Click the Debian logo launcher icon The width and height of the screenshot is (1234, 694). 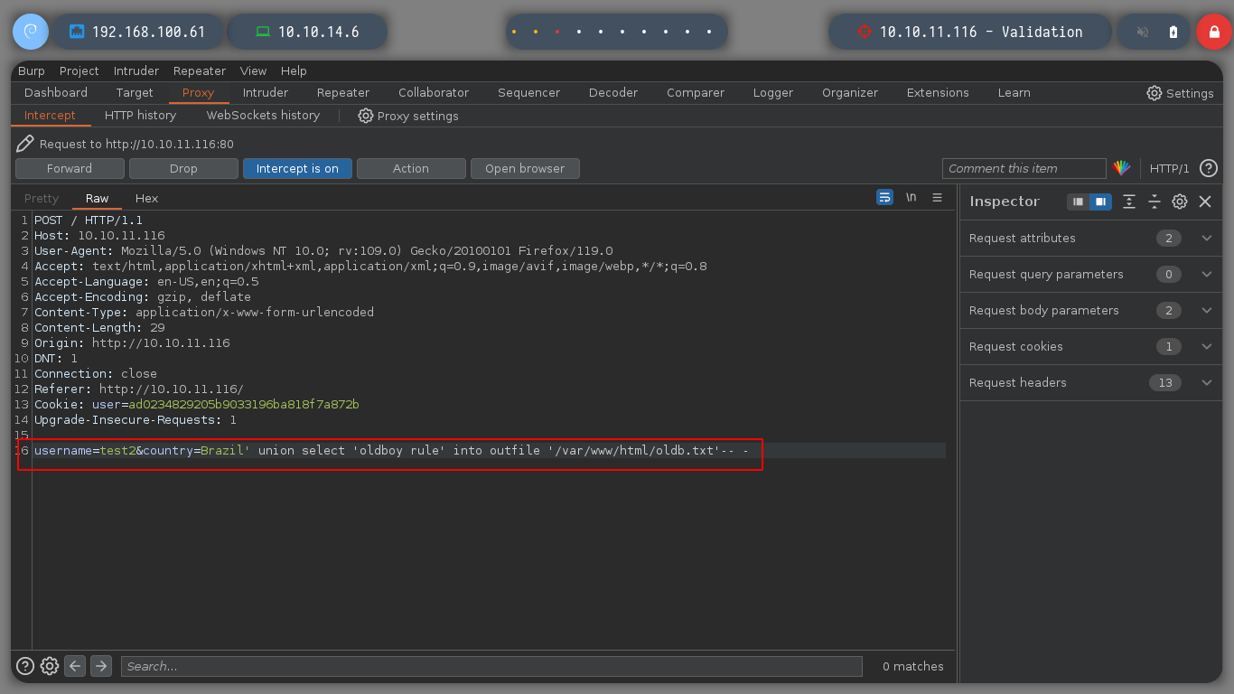click(x=30, y=32)
